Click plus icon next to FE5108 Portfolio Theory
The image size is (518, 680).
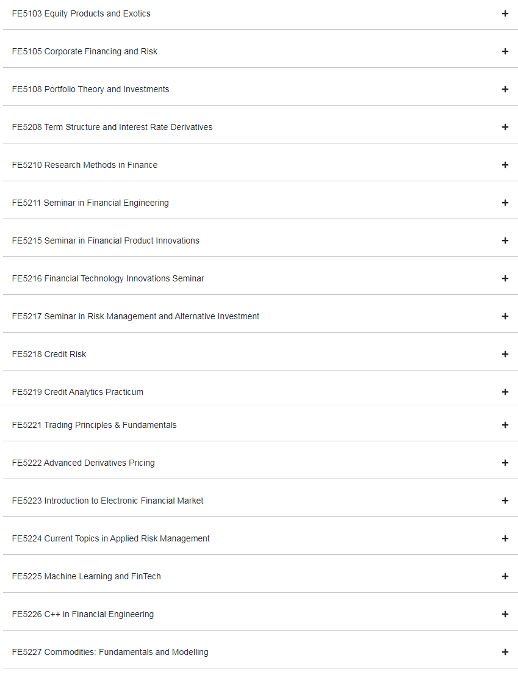tap(505, 89)
